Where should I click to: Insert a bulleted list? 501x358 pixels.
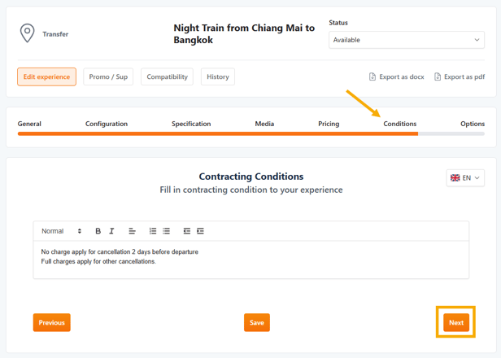point(167,231)
